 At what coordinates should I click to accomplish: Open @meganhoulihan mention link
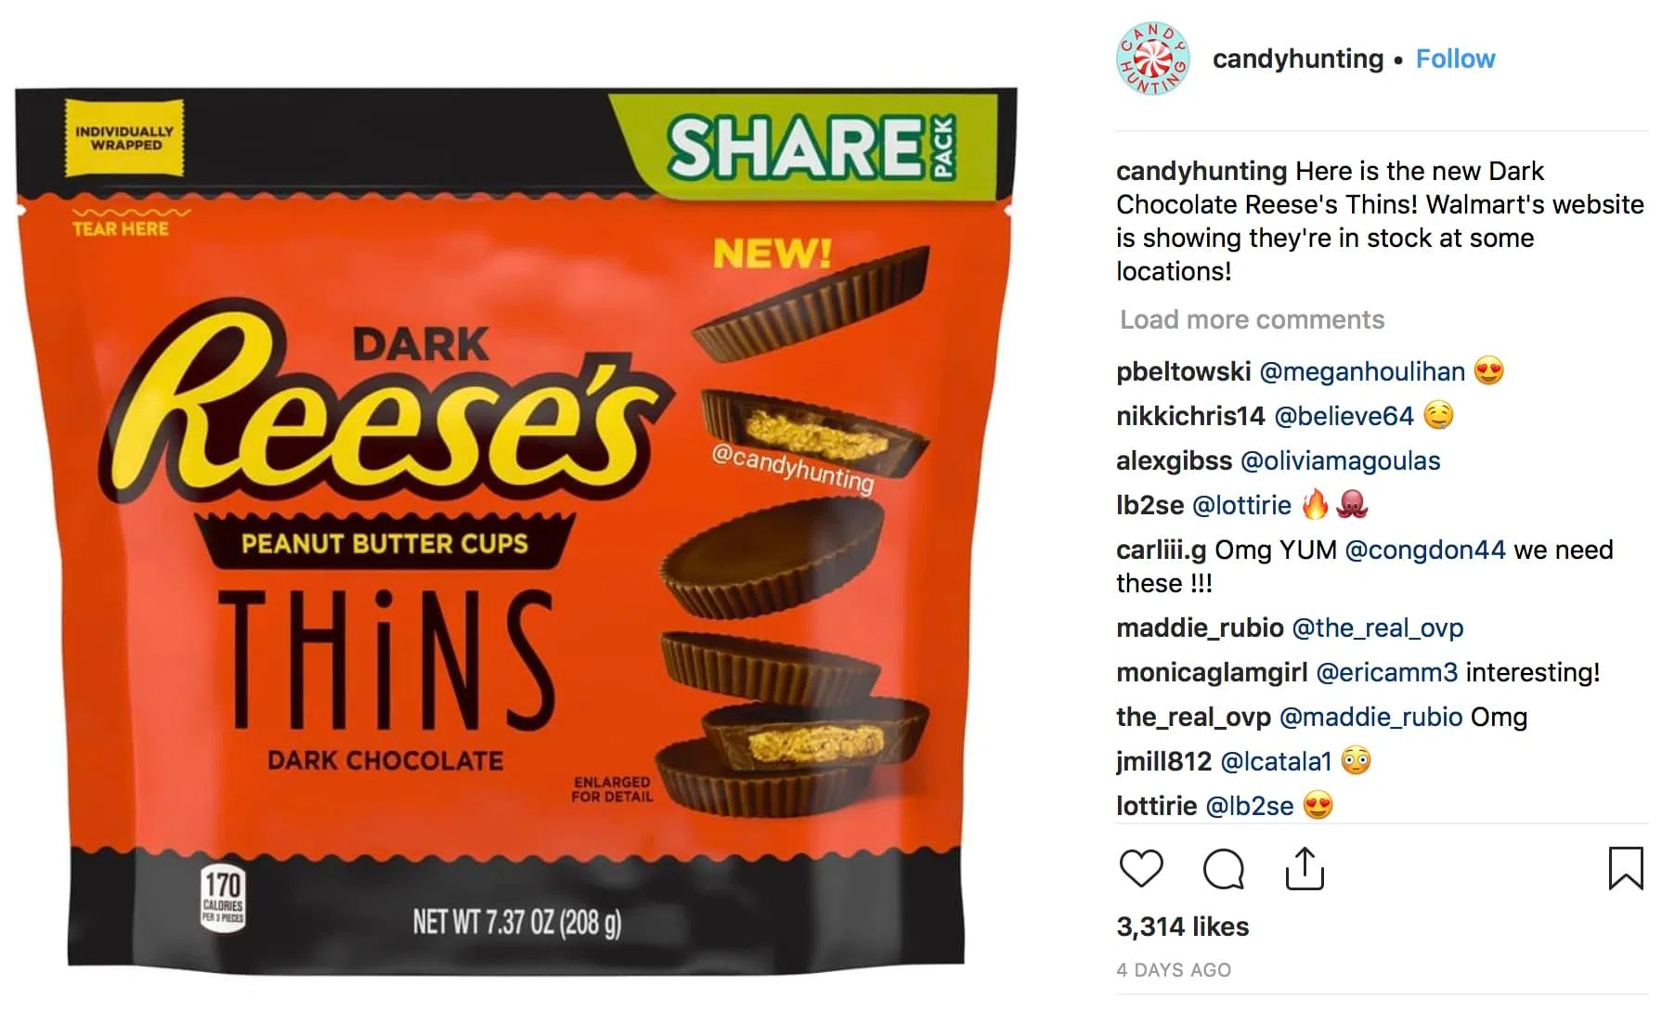pyautogui.click(x=1362, y=371)
